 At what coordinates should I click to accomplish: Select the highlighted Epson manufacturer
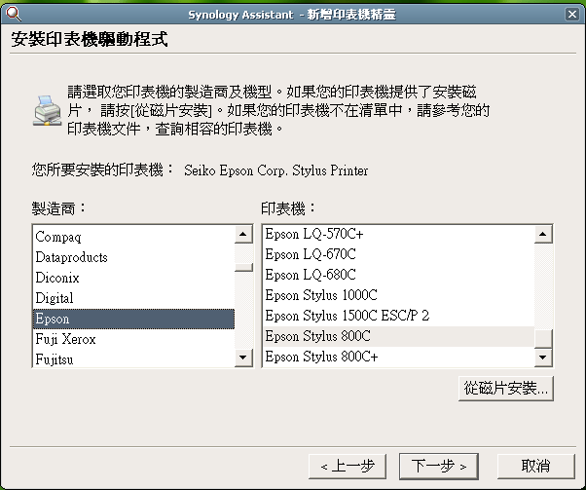pyautogui.click(x=133, y=320)
